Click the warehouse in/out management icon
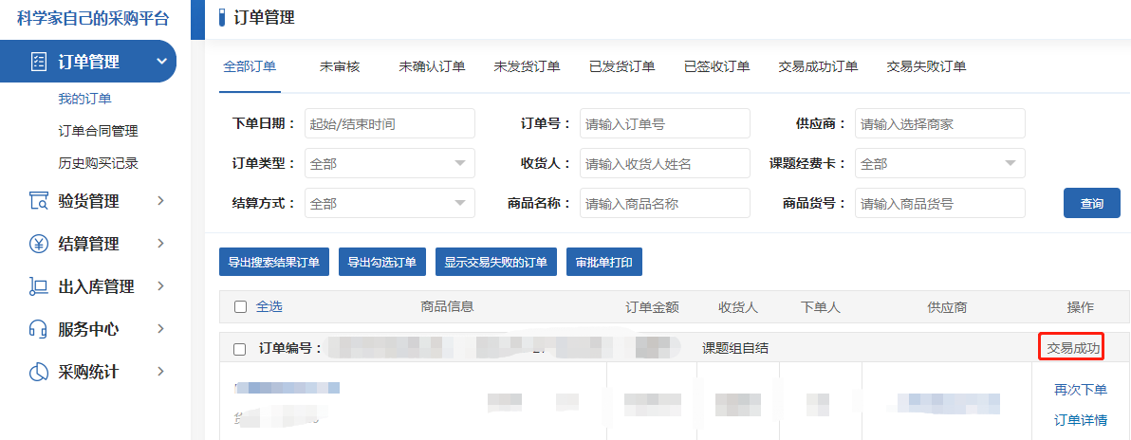 coord(39,286)
